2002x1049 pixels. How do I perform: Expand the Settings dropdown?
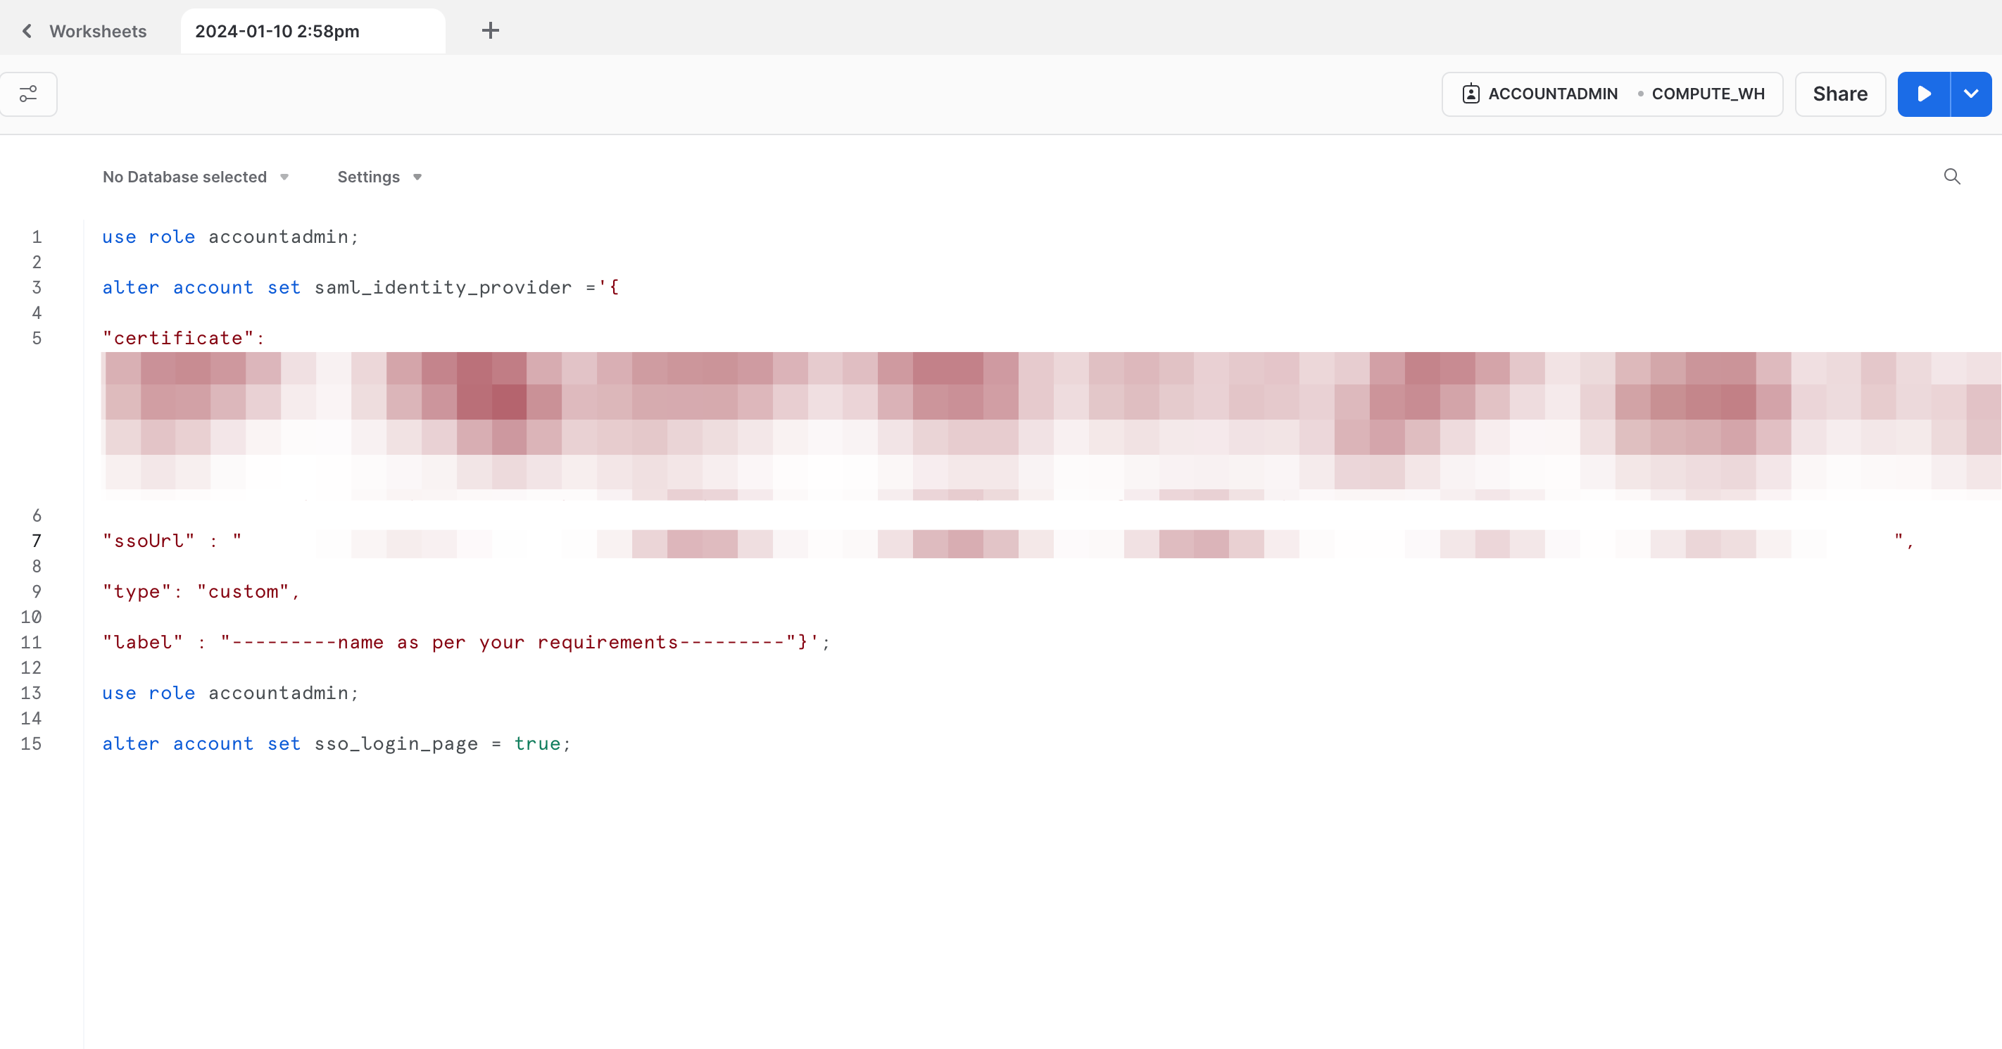click(x=380, y=177)
